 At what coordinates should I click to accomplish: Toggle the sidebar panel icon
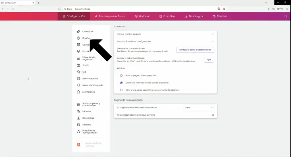[268, 9]
